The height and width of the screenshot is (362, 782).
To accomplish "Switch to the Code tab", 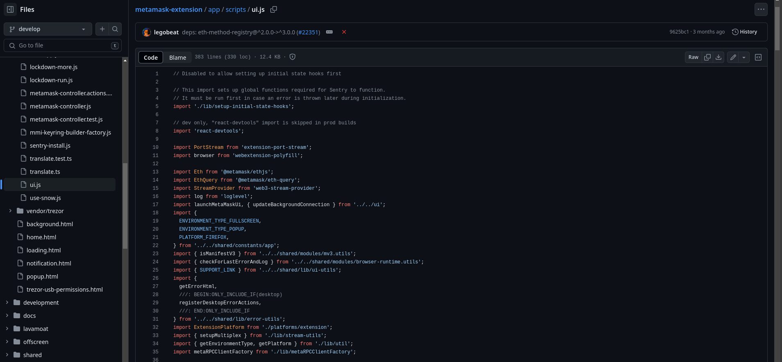I will (151, 57).
